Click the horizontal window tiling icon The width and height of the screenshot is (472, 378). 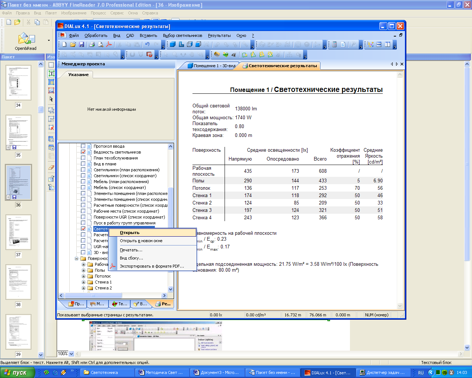click(379, 45)
